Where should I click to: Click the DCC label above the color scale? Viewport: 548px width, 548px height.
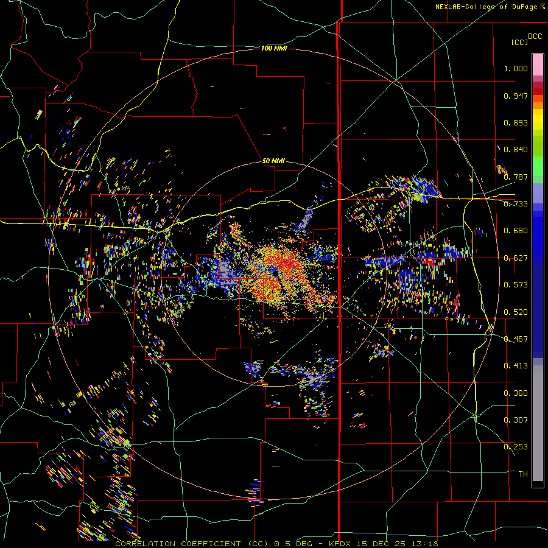coord(535,37)
